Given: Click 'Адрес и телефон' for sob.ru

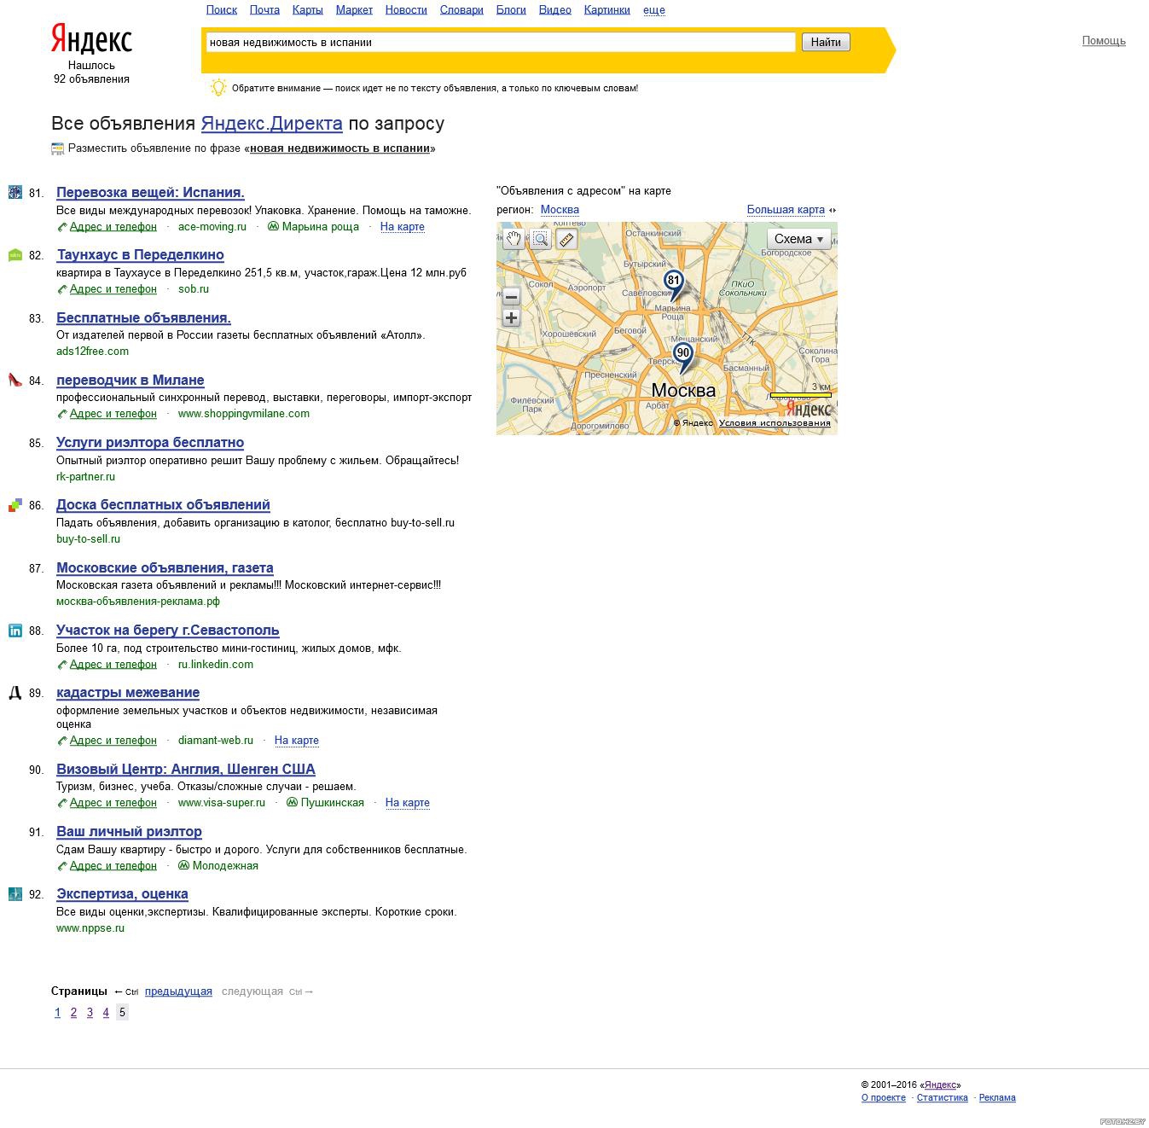Looking at the screenshot, I should click(x=113, y=289).
